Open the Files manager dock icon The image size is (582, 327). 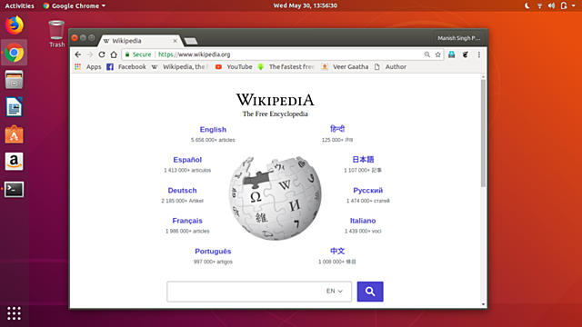15,80
